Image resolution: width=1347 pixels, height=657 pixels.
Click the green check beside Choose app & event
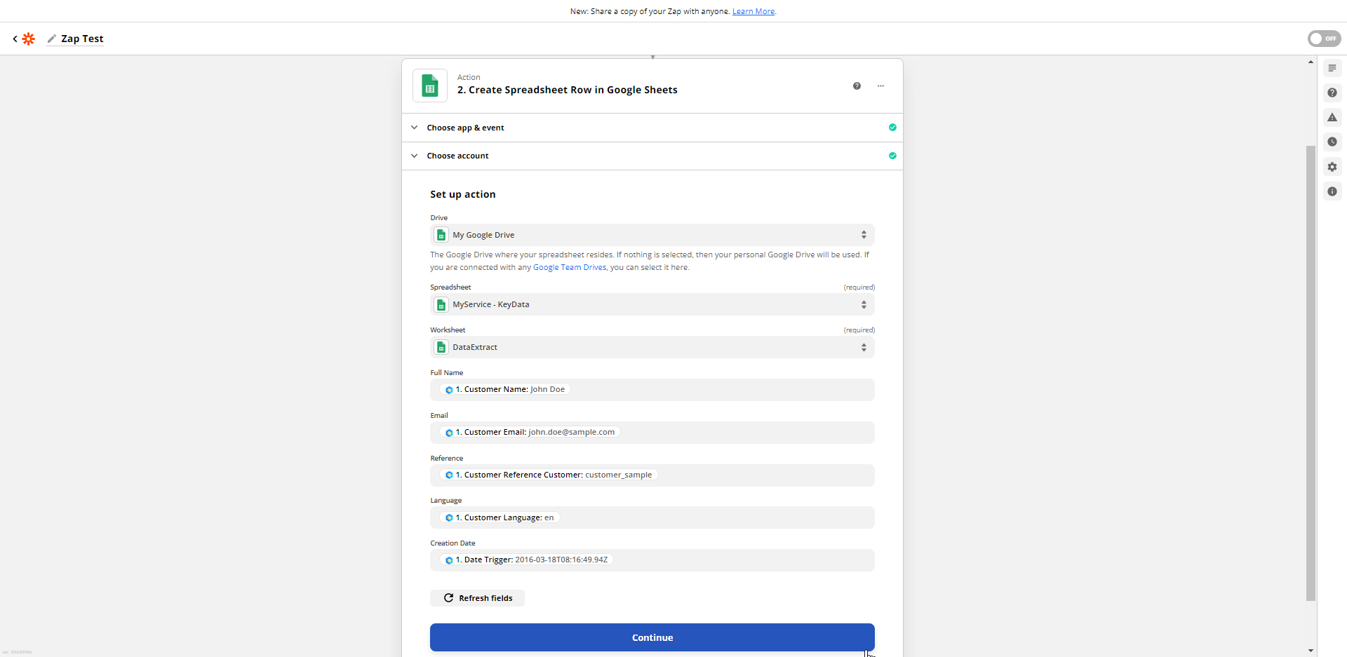click(x=892, y=128)
